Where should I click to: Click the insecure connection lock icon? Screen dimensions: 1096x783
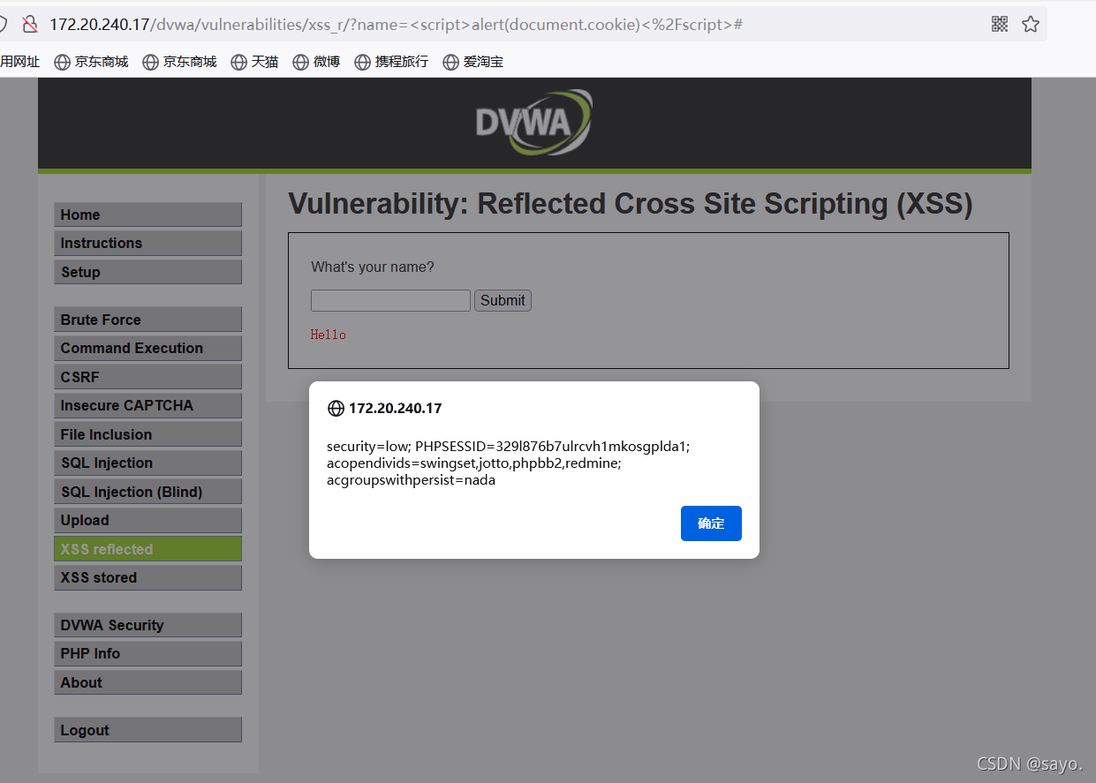[30, 25]
